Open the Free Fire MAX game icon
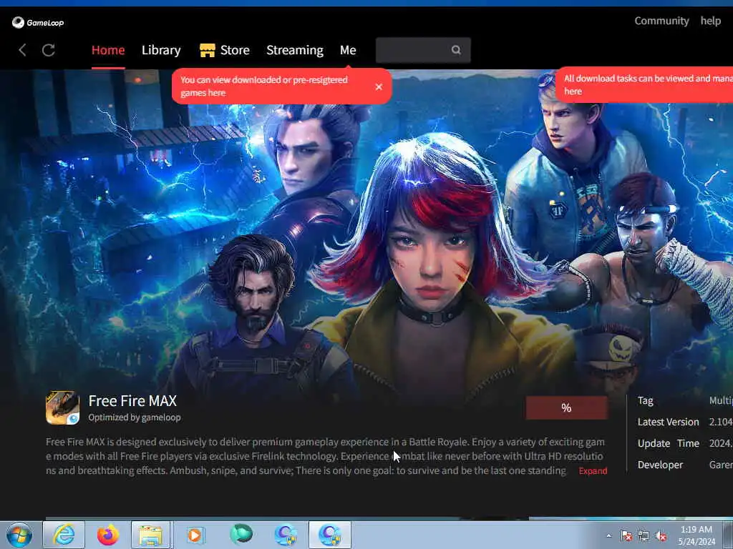Screen dimensions: 733x549 coord(63,407)
